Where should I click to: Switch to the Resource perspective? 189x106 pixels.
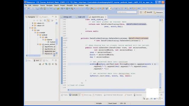tap(158, 12)
